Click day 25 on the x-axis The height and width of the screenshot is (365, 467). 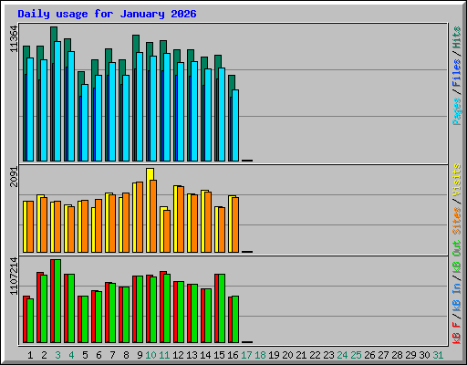(x=356, y=355)
